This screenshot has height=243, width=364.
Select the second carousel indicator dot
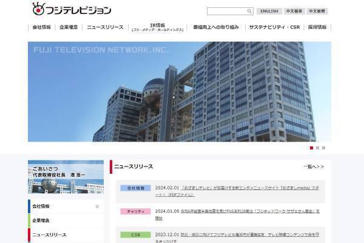click(317, 148)
